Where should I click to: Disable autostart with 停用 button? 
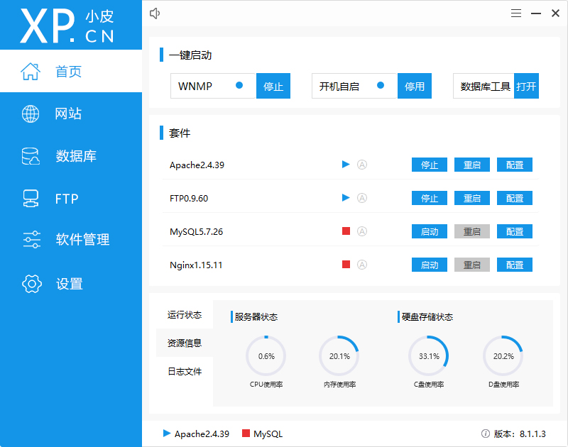click(415, 86)
